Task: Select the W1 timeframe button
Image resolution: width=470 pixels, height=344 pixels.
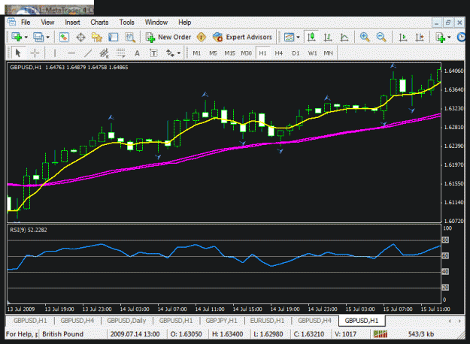Action: point(312,53)
